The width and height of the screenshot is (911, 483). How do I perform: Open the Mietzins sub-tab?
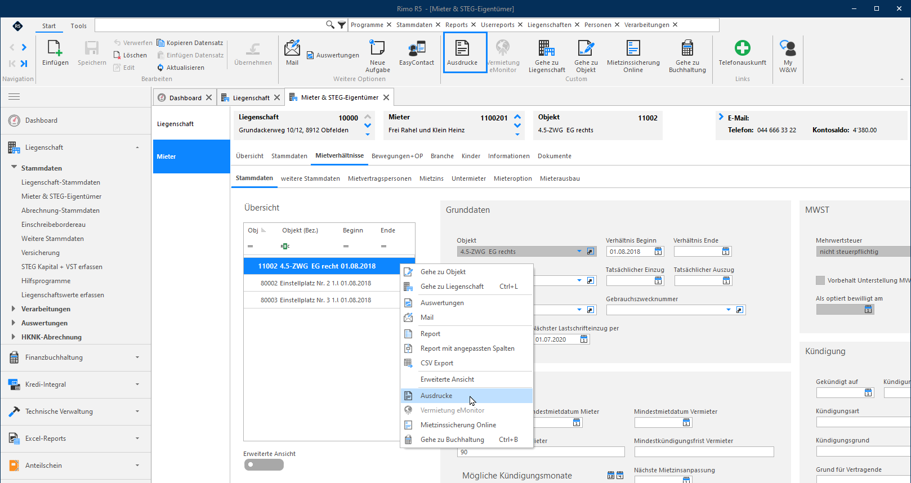coord(431,178)
